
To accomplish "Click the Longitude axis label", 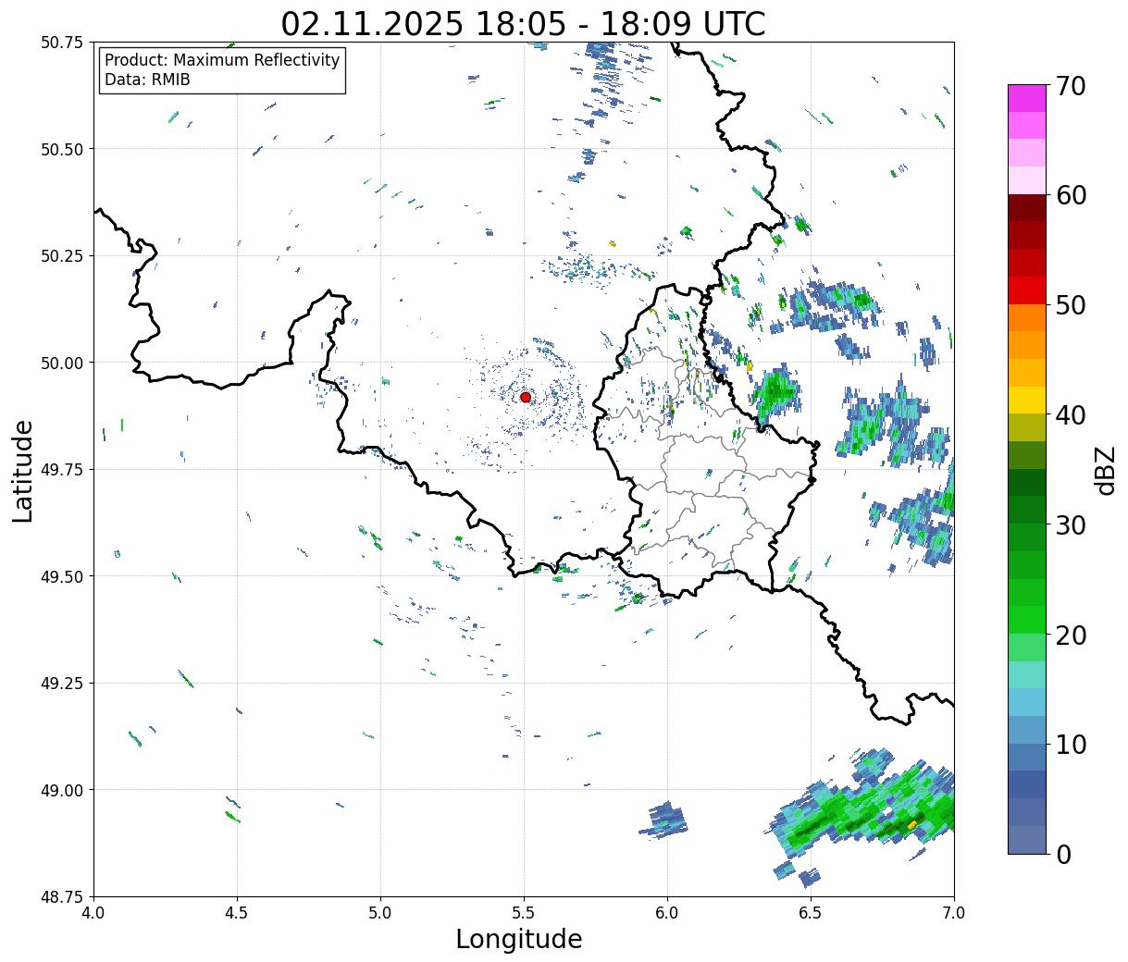I will [x=519, y=939].
